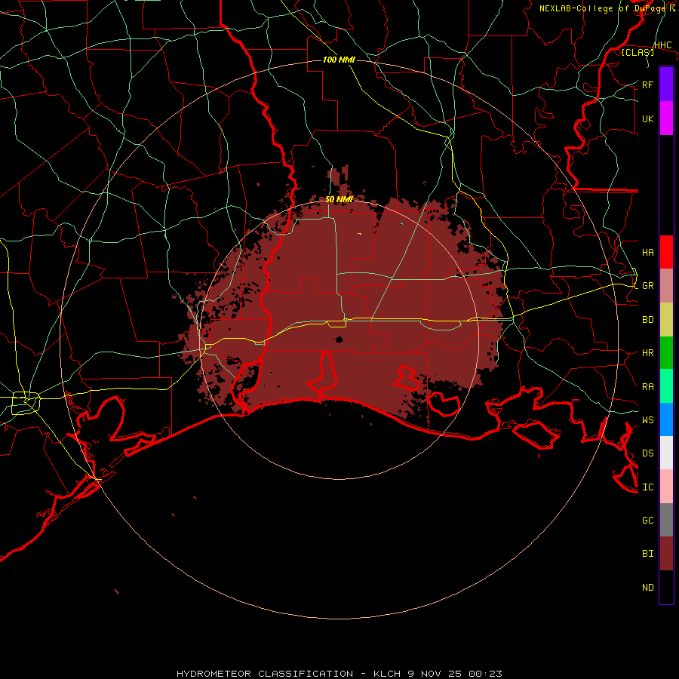Click the DS white legend color block
Screen dimensions: 679x679
tap(666, 453)
